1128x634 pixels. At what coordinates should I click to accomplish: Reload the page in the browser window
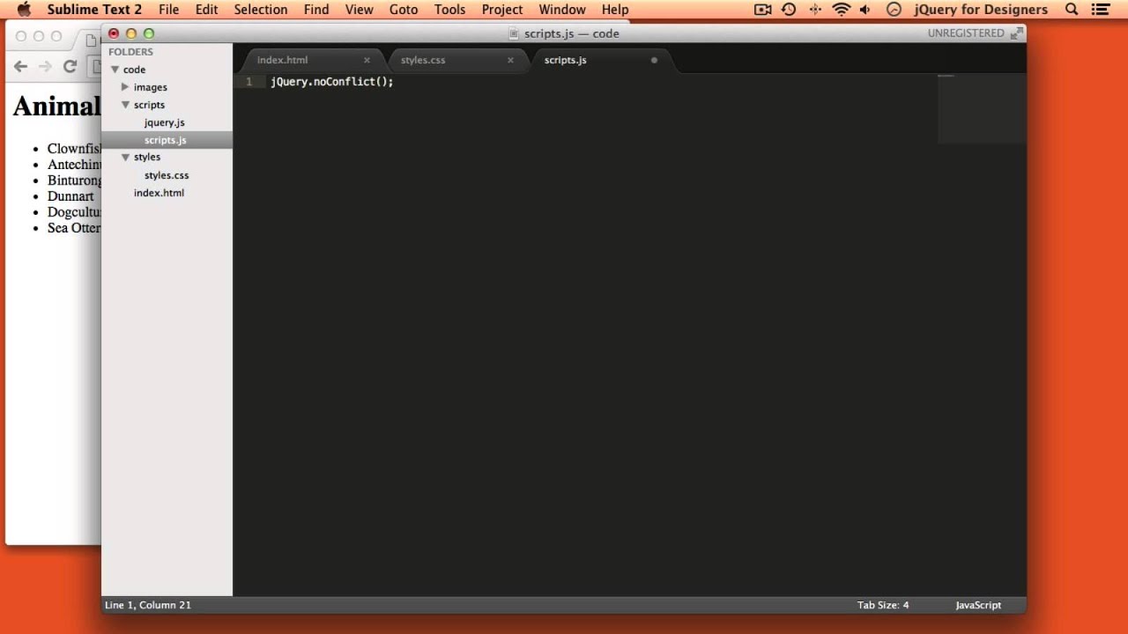(x=70, y=66)
